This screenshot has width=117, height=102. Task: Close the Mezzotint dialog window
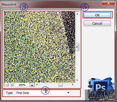pyautogui.click(x=108, y=3)
